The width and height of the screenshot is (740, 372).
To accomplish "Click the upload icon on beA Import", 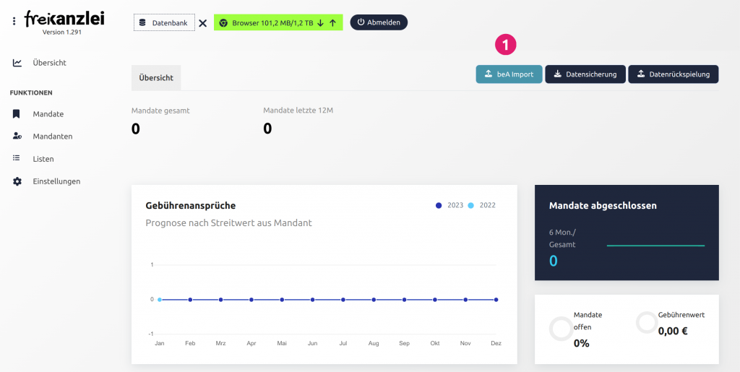I will pos(489,74).
